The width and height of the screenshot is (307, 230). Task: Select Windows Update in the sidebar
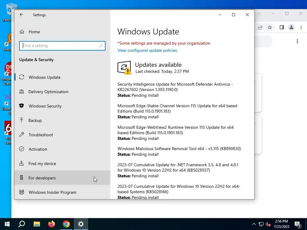pos(62,77)
